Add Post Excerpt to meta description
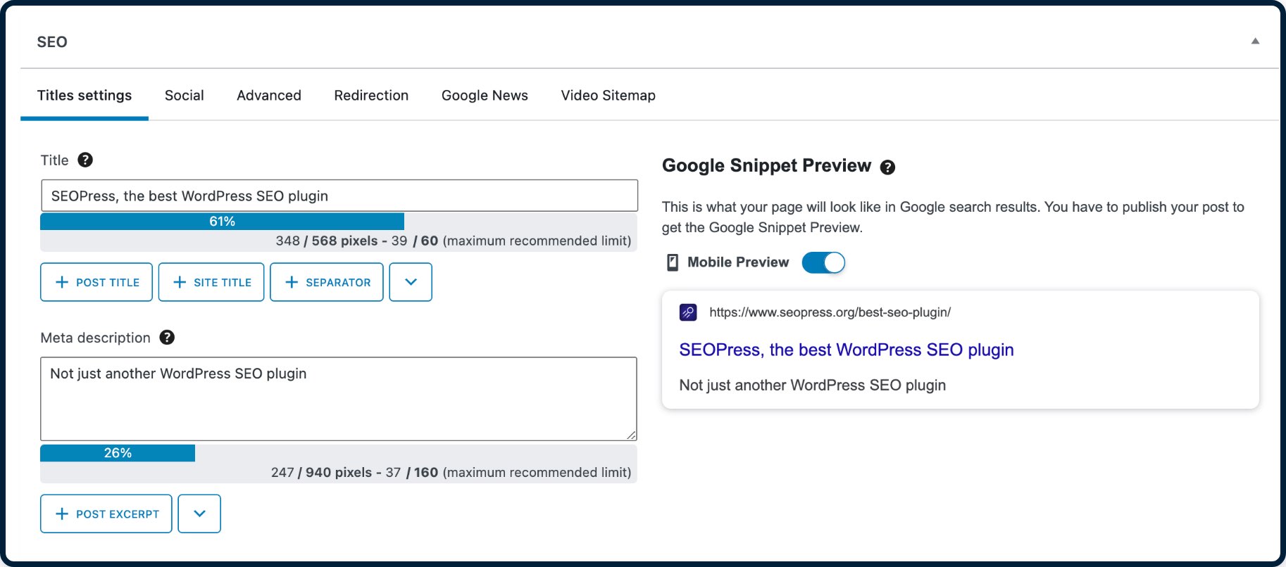 click(x=106, y=514)
